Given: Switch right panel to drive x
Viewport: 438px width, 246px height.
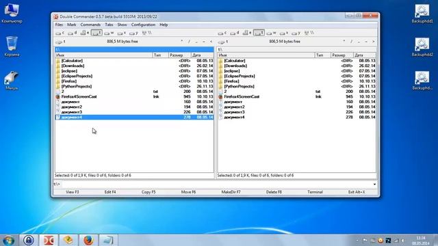Looking at the screenshot, I should click(284, 33).
